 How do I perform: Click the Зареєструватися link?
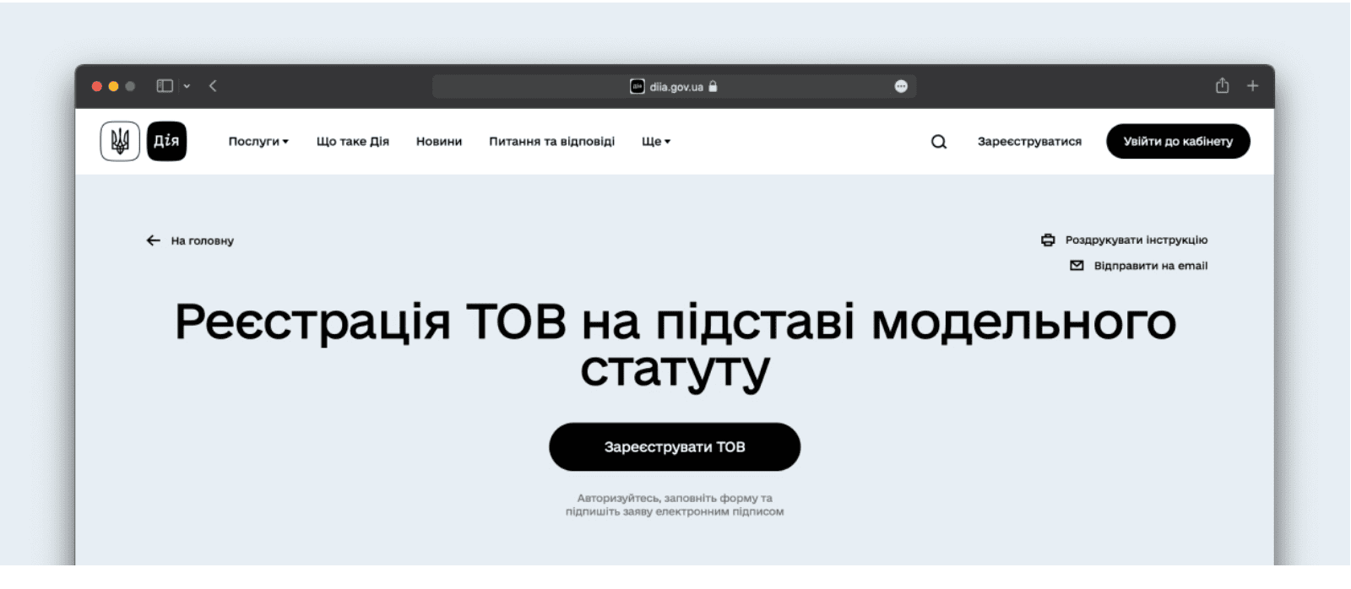(x=1029, y=142)
